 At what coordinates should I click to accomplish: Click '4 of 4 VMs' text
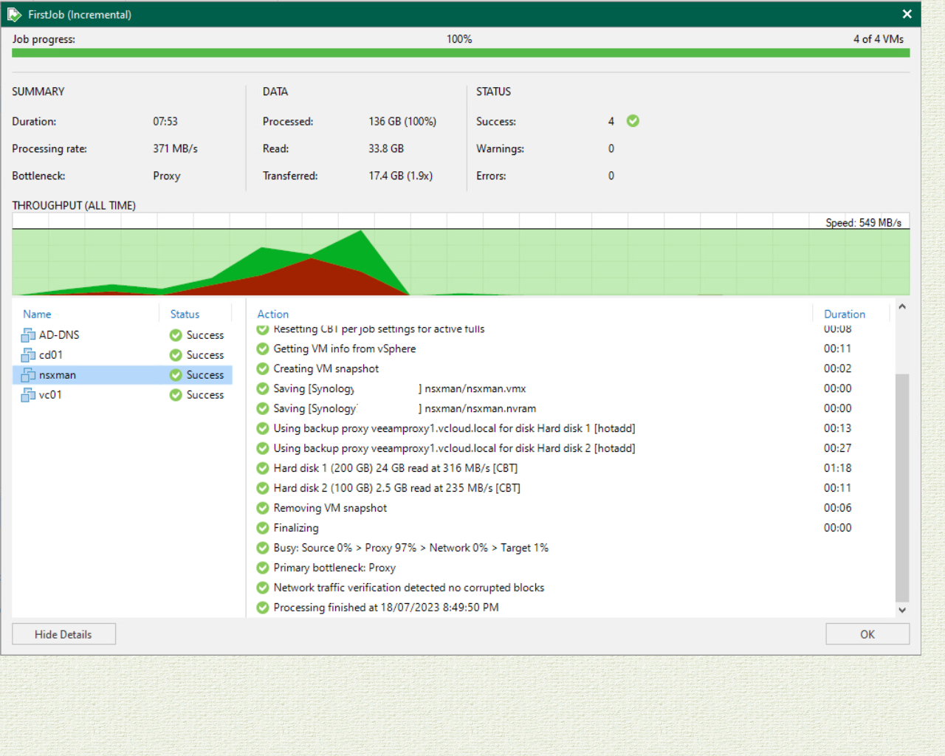click(x=879, y=39)
